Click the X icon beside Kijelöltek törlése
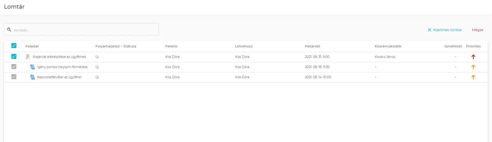The image size is (492, 142). click(429, 30)
